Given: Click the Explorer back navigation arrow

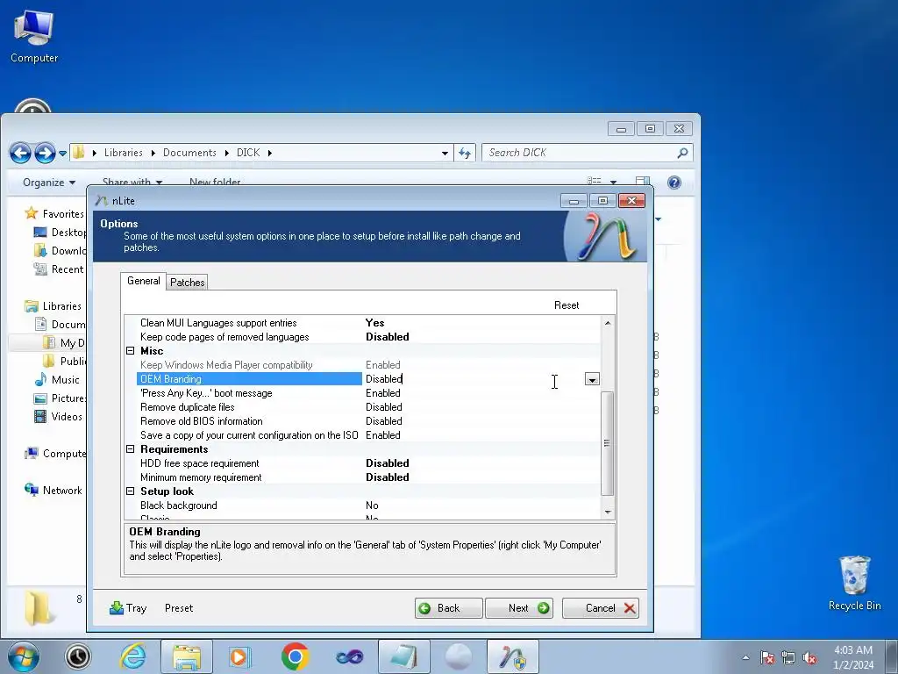Looking at the screenshot, I should (x=20, y=153).
